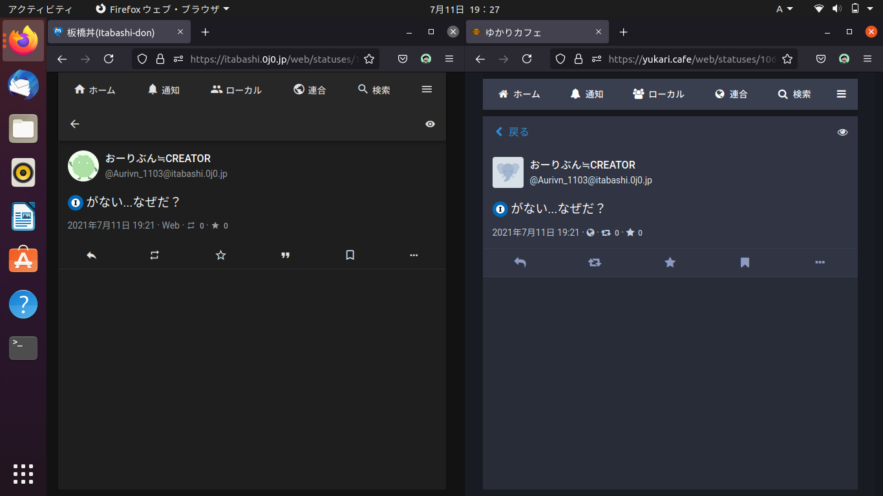Click the yukari.cafe URL address bar
The image size is (883, 496).
pyautogui.click(x=692, y=59)
